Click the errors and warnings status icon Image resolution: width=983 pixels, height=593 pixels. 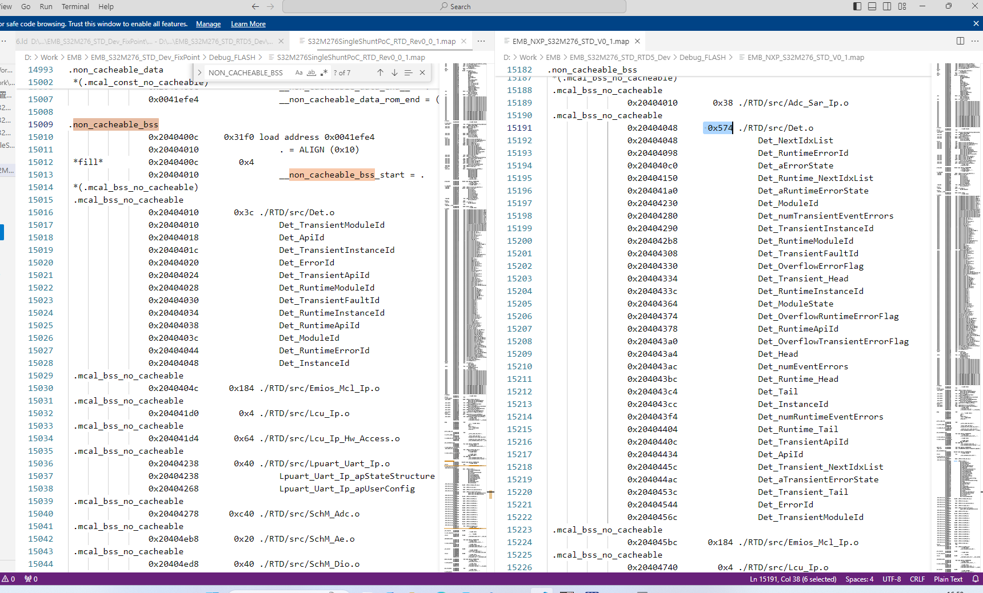click(x=9, y=579)
